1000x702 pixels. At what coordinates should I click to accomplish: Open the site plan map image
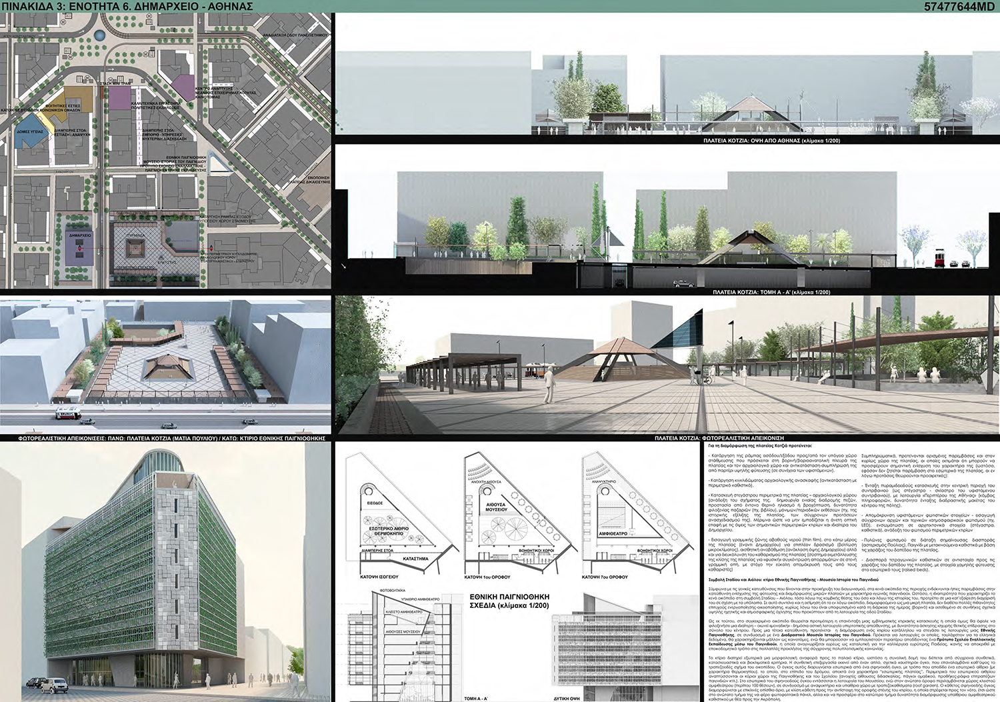[165, 151]
